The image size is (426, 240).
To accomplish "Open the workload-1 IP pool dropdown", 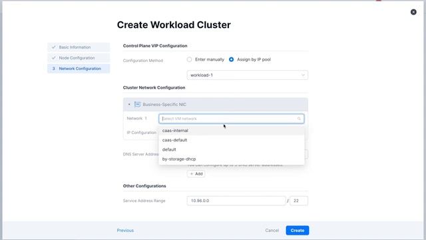I will 247,75.
